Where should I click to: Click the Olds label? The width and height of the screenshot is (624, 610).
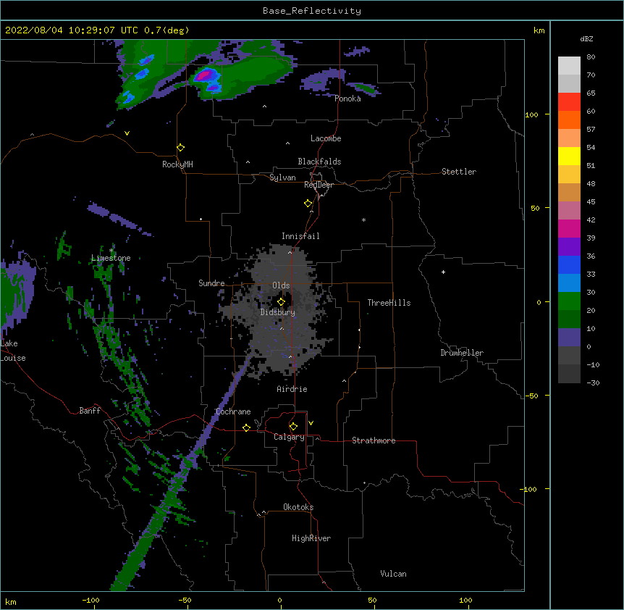pyautogui.click(x=281, y=285)
